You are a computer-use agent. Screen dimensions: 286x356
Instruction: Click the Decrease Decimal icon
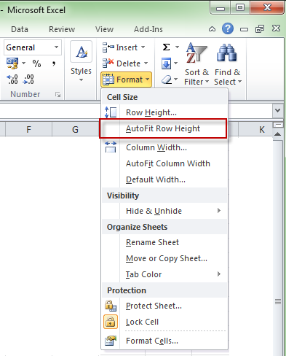pyautogui.click(x=28, y=80)
